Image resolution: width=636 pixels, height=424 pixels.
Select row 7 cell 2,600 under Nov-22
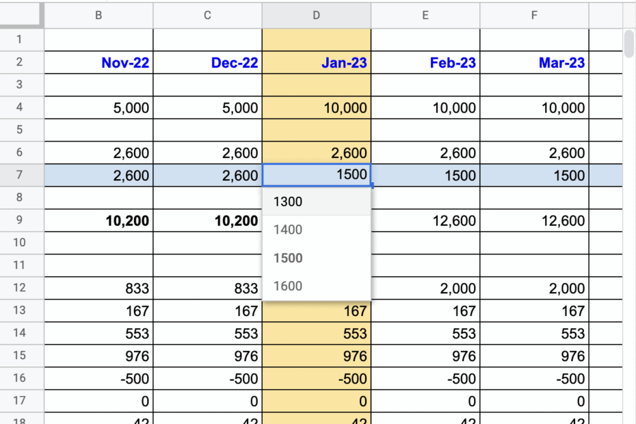tap(98, 175)
